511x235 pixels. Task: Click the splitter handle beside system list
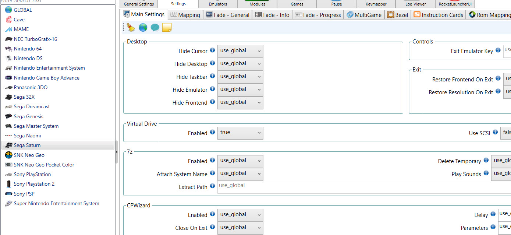117,152
